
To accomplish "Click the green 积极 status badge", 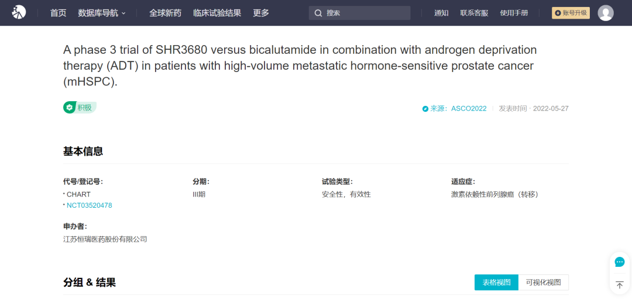I will [x=80, y=108].
